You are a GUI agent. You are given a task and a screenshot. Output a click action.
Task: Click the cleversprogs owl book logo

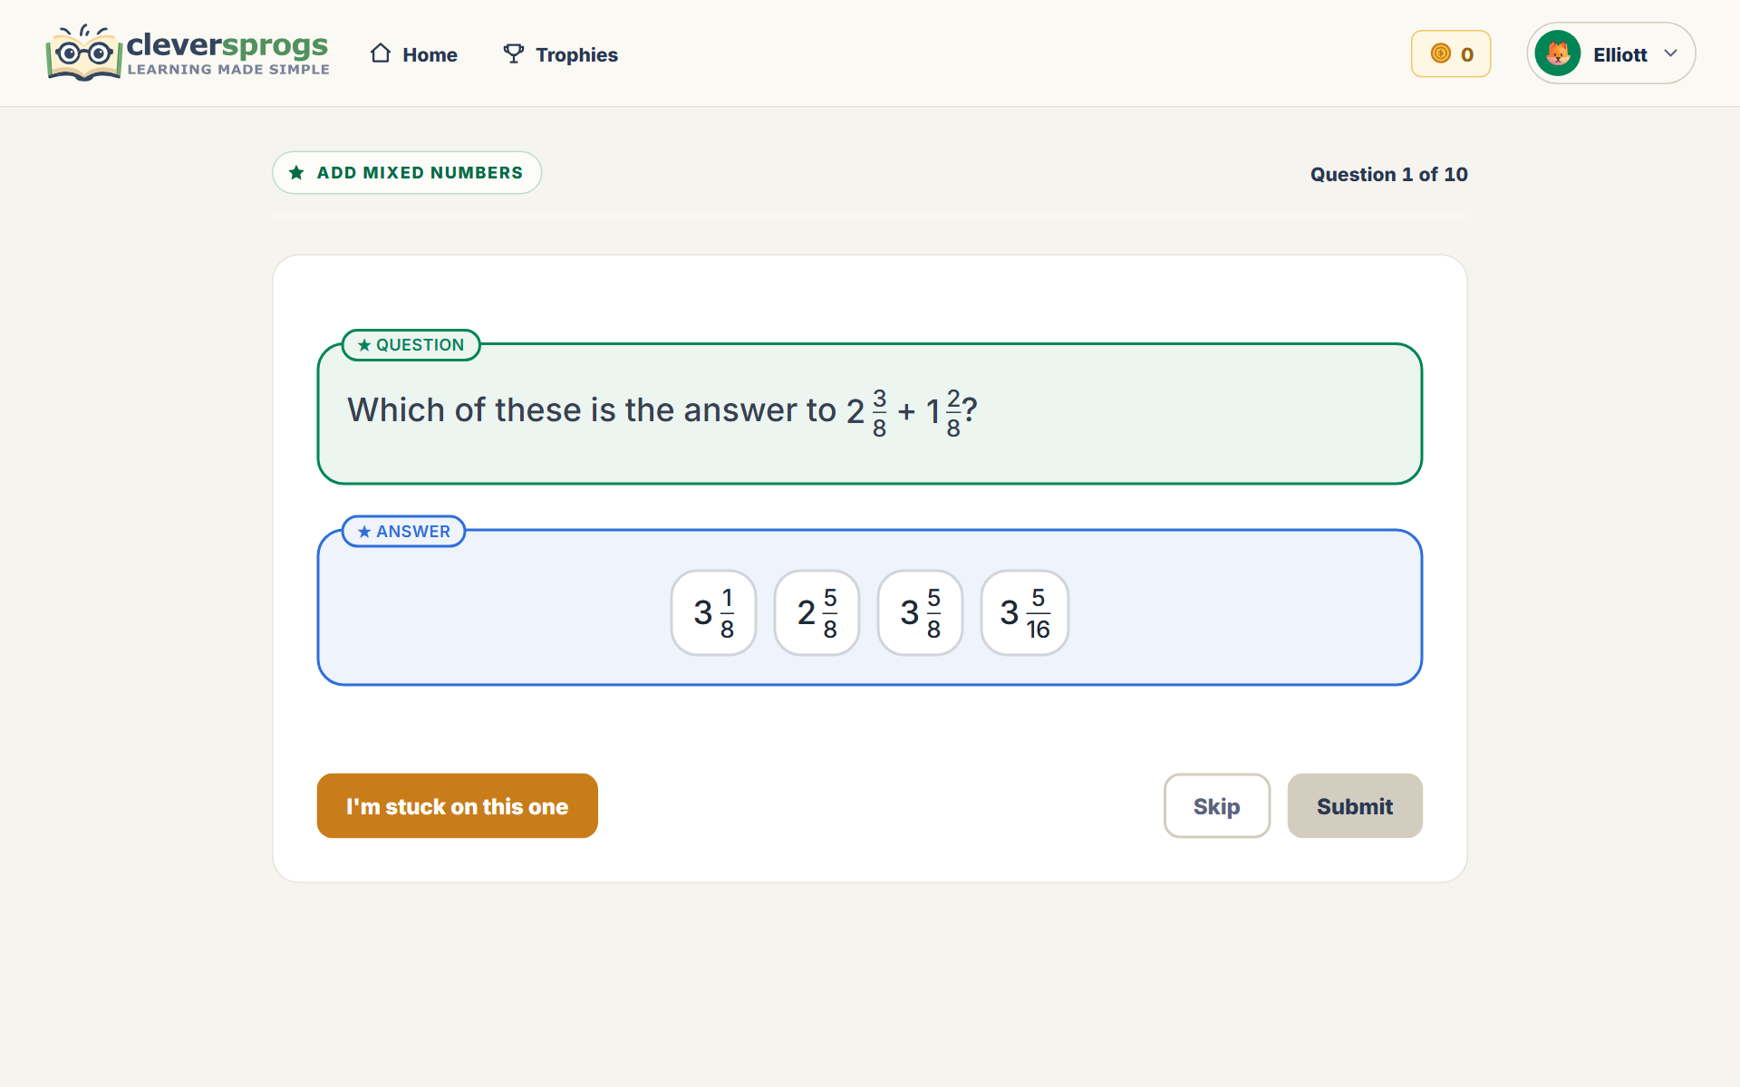[83, 53]
